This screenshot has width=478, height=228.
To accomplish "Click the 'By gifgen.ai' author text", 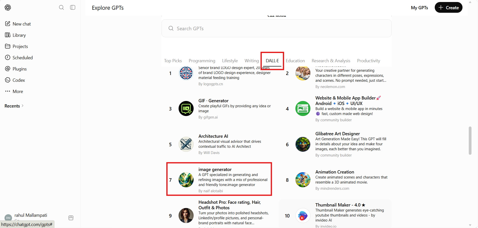I will tap(208, 117).
